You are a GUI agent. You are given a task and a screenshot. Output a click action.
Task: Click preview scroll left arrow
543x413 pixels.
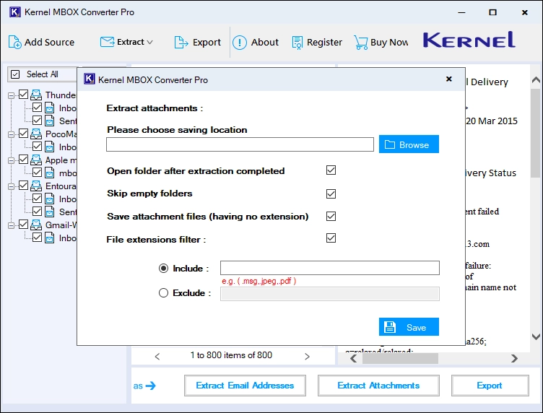click(x=354, y=359)
